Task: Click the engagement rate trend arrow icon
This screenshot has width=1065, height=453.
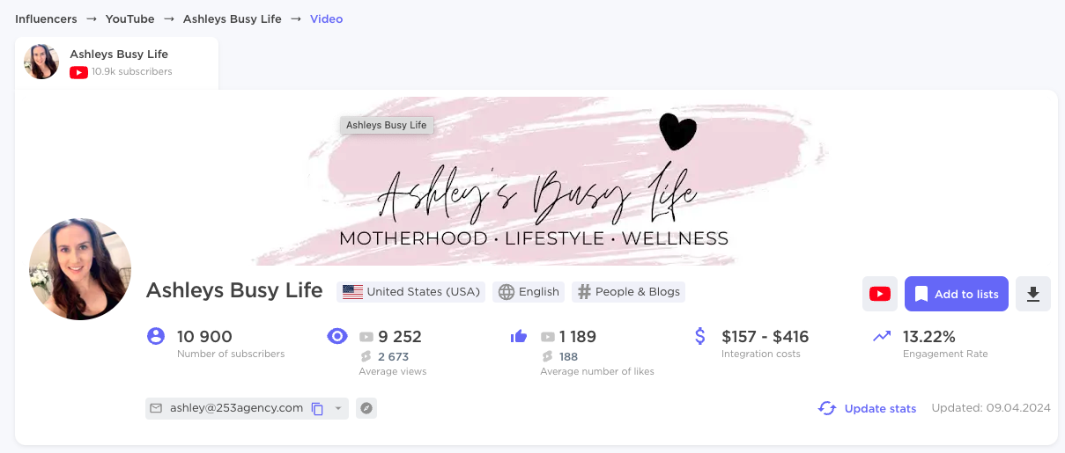Action: coord(882,336)
